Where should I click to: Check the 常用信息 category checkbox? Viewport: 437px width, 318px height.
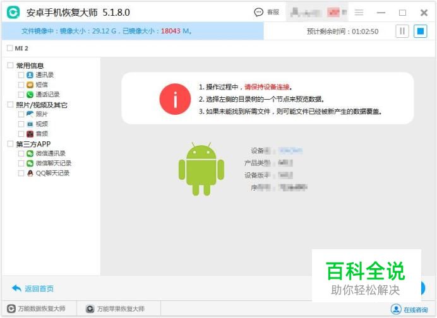click(x=10, y=65)
